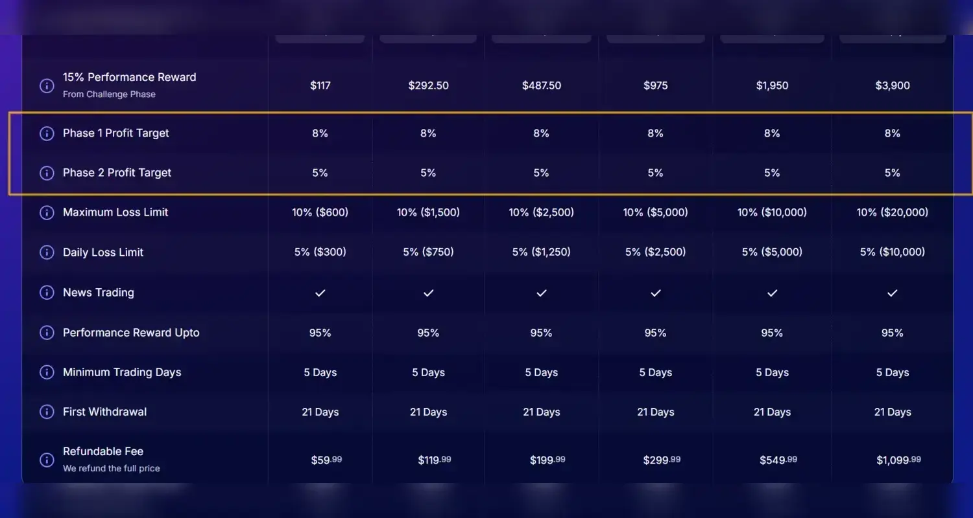
Task: Select the $59.99 refundable fee price
Action: [x=326, y=460]
